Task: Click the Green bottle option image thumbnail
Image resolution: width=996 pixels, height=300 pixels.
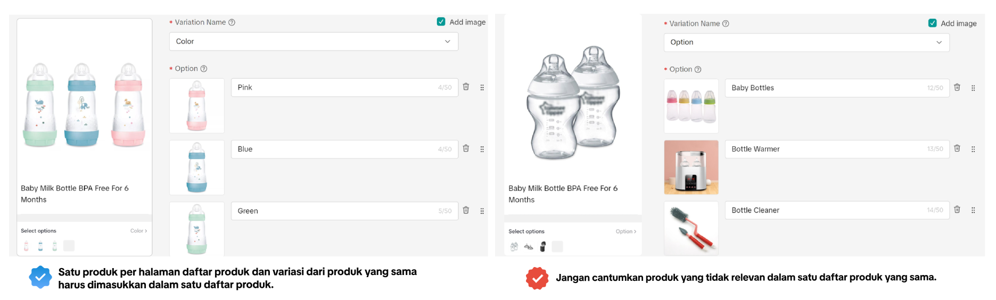Action: [197, 229]
